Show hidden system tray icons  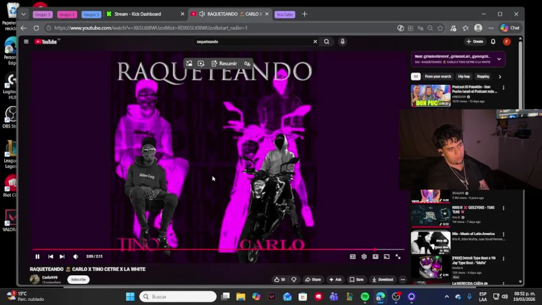point(446,297)
